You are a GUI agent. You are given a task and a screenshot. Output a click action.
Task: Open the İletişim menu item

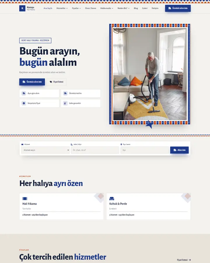[x=155, y=8]
